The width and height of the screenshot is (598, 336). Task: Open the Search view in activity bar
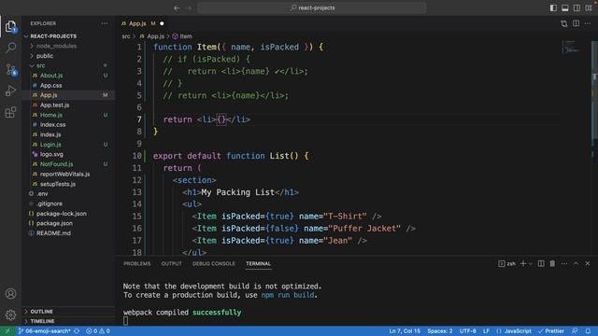pos(10,48)
